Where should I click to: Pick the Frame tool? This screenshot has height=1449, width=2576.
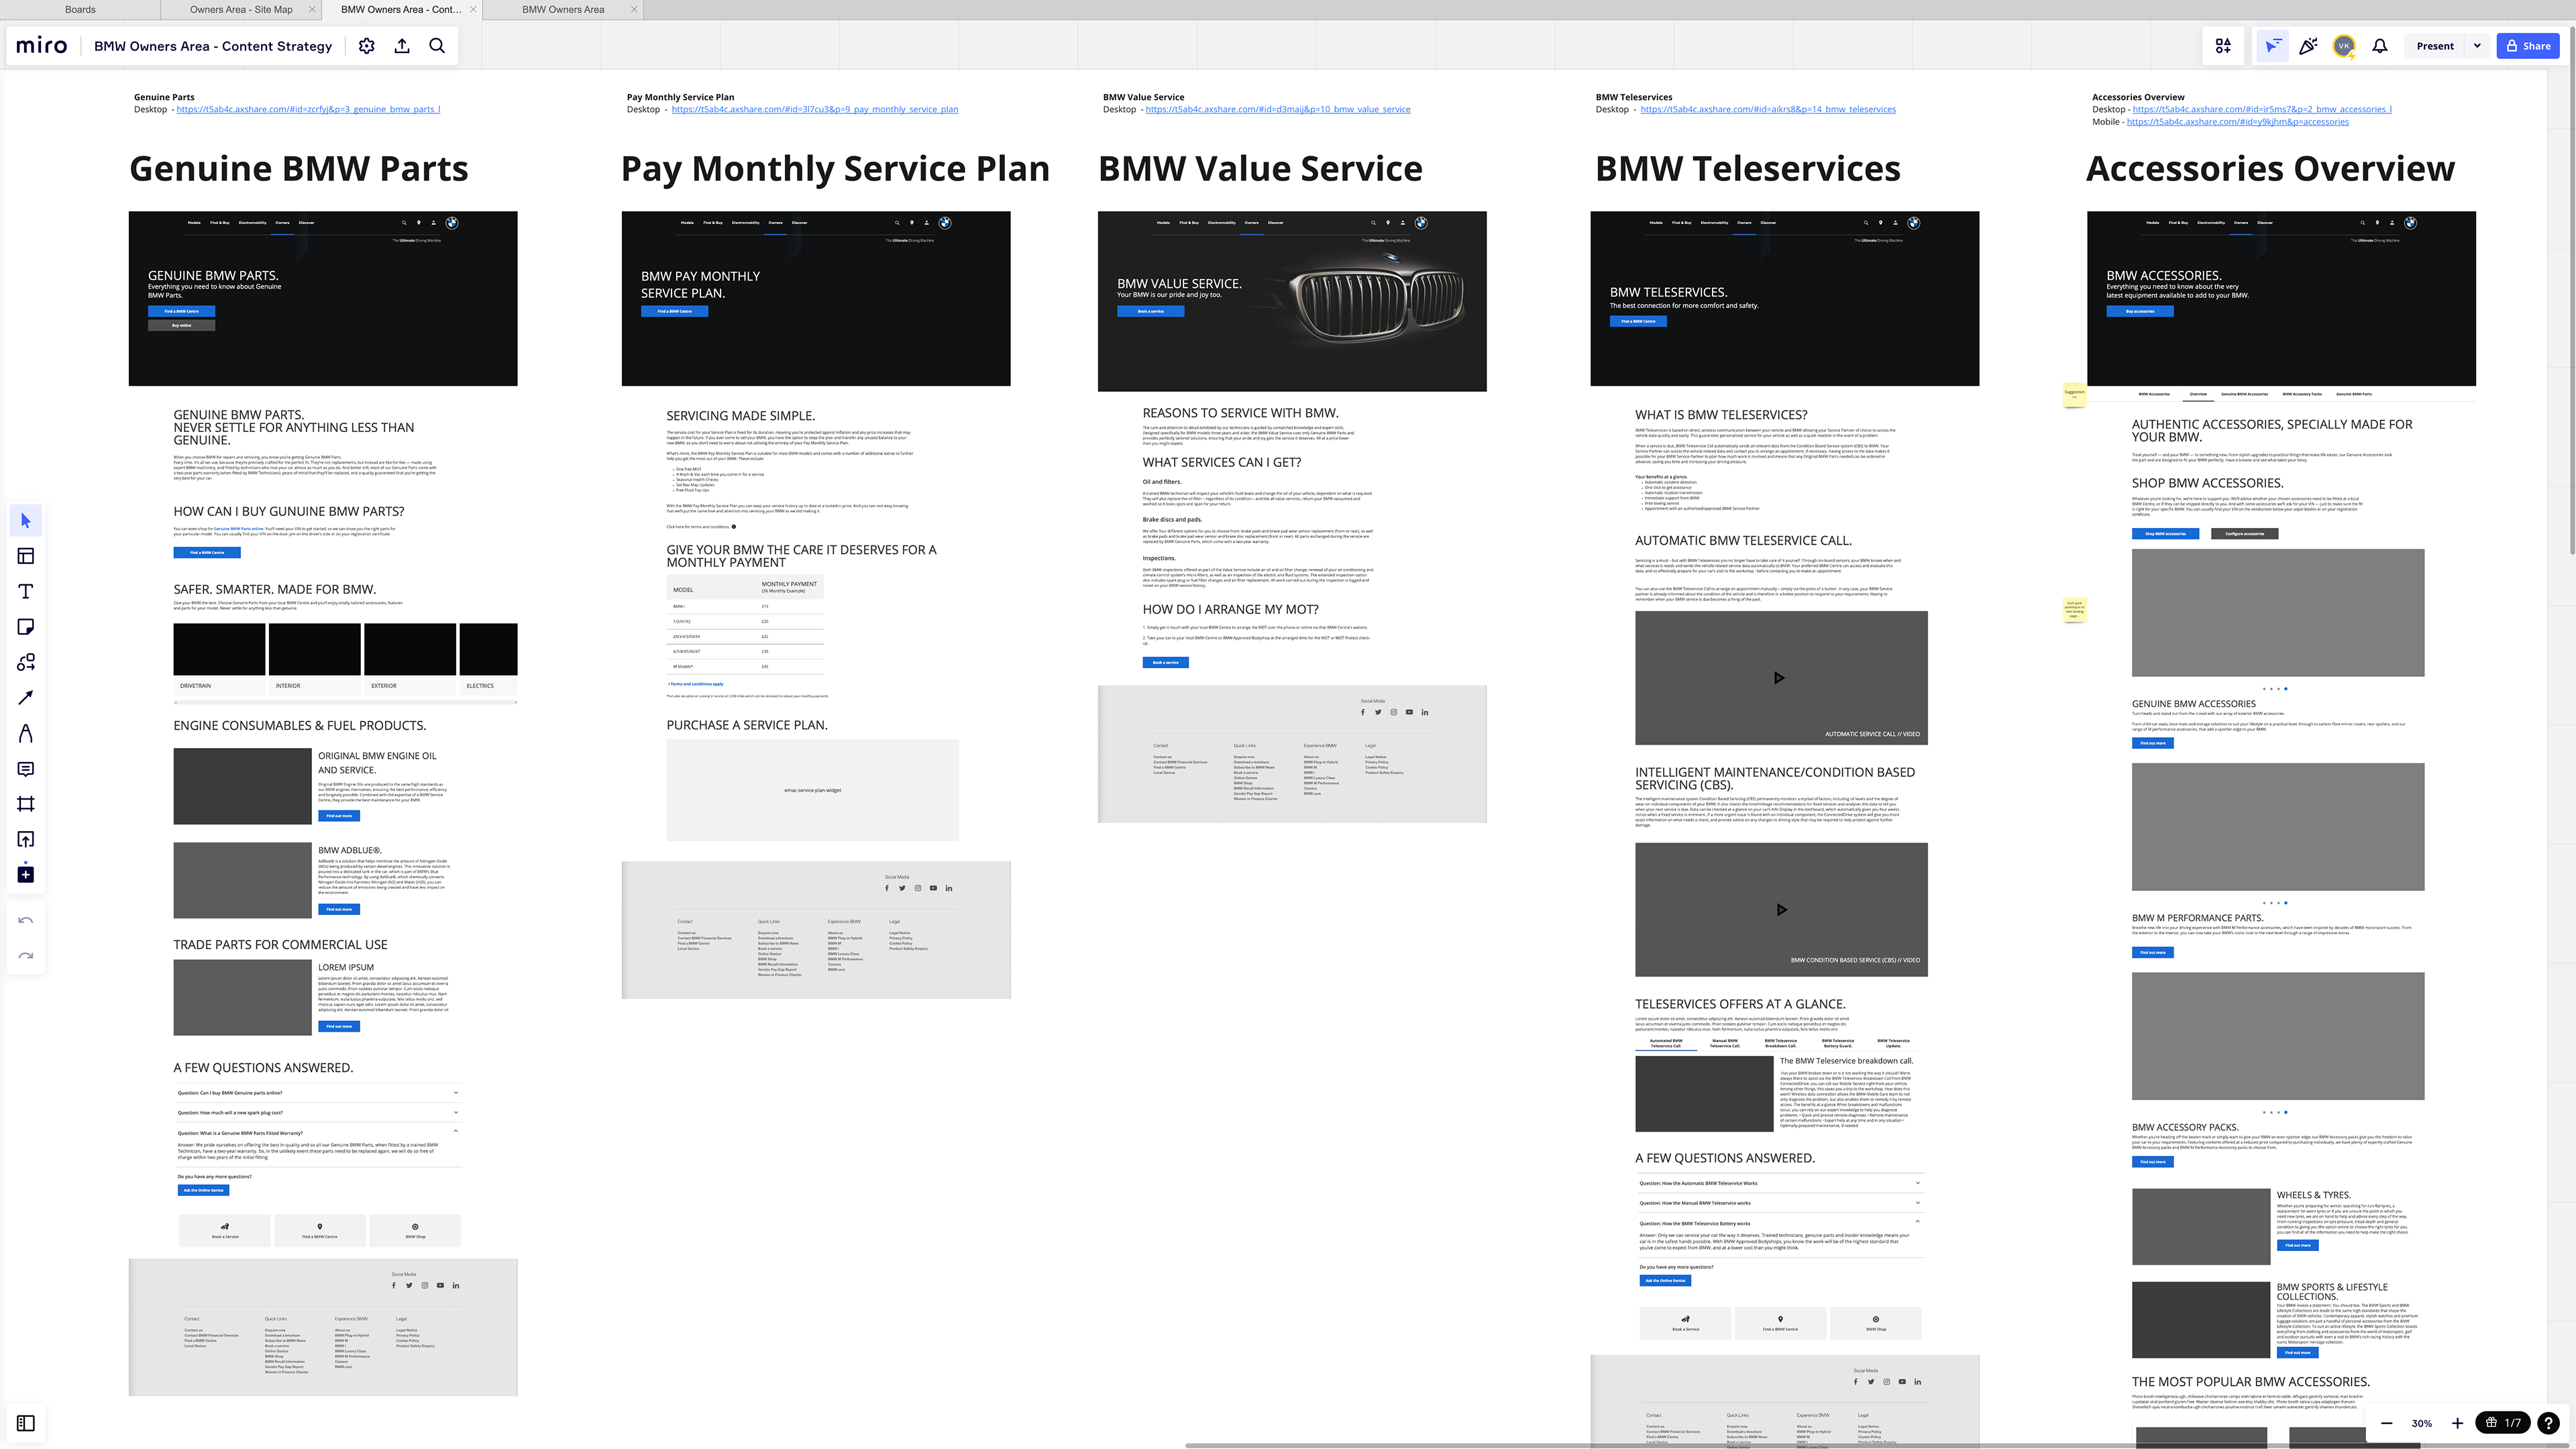26,804
